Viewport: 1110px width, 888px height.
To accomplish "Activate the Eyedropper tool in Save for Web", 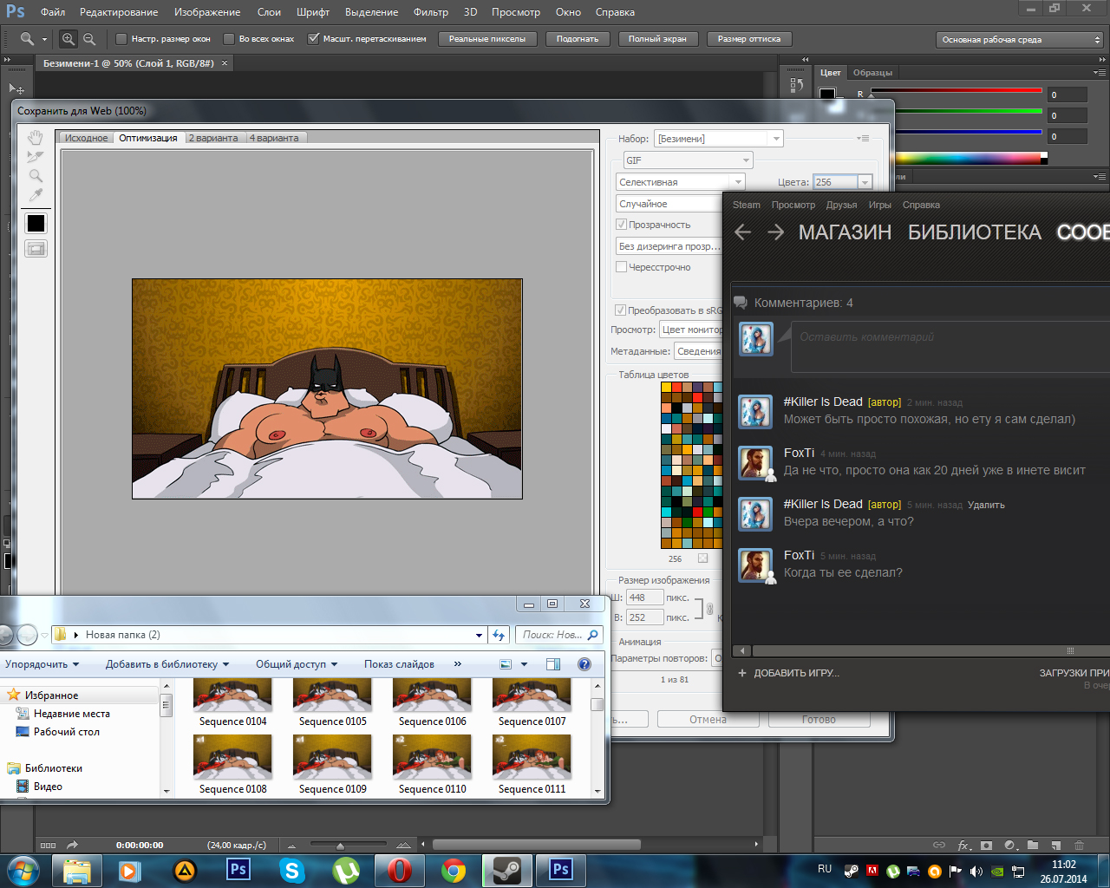I will 36,195.
